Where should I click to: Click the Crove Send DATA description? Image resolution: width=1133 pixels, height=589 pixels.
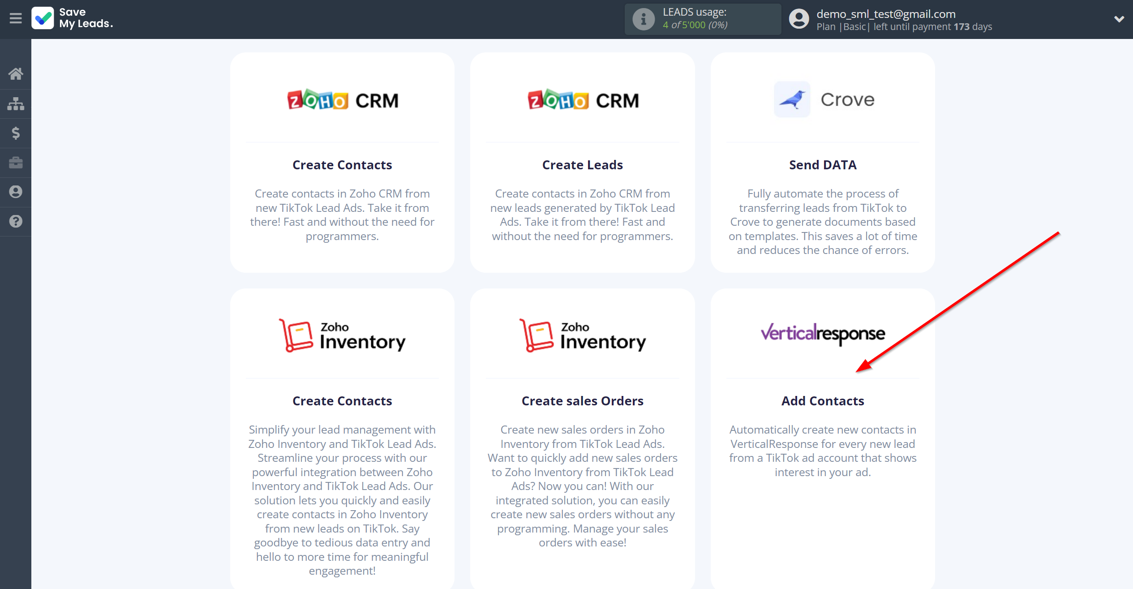823,222
